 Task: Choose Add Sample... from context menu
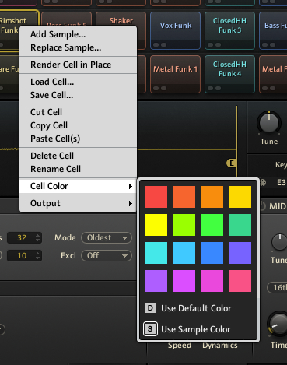click(x=78, y=34)
